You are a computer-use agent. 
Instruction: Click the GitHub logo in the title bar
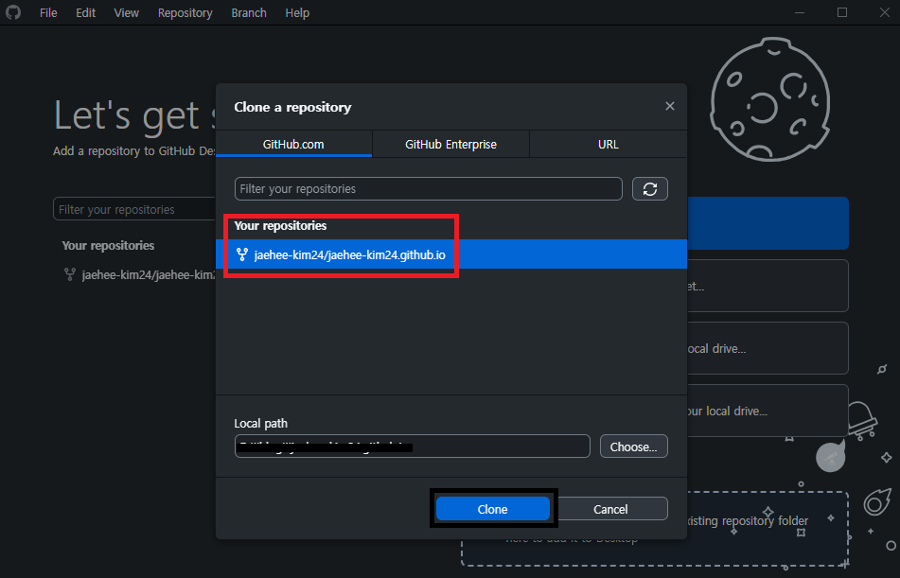[x=13, y=12]
